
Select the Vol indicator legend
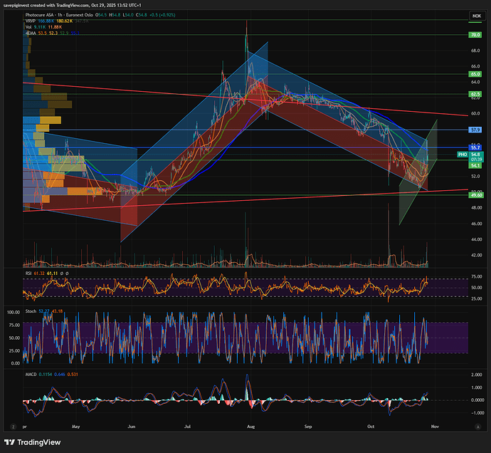point(28,28)
